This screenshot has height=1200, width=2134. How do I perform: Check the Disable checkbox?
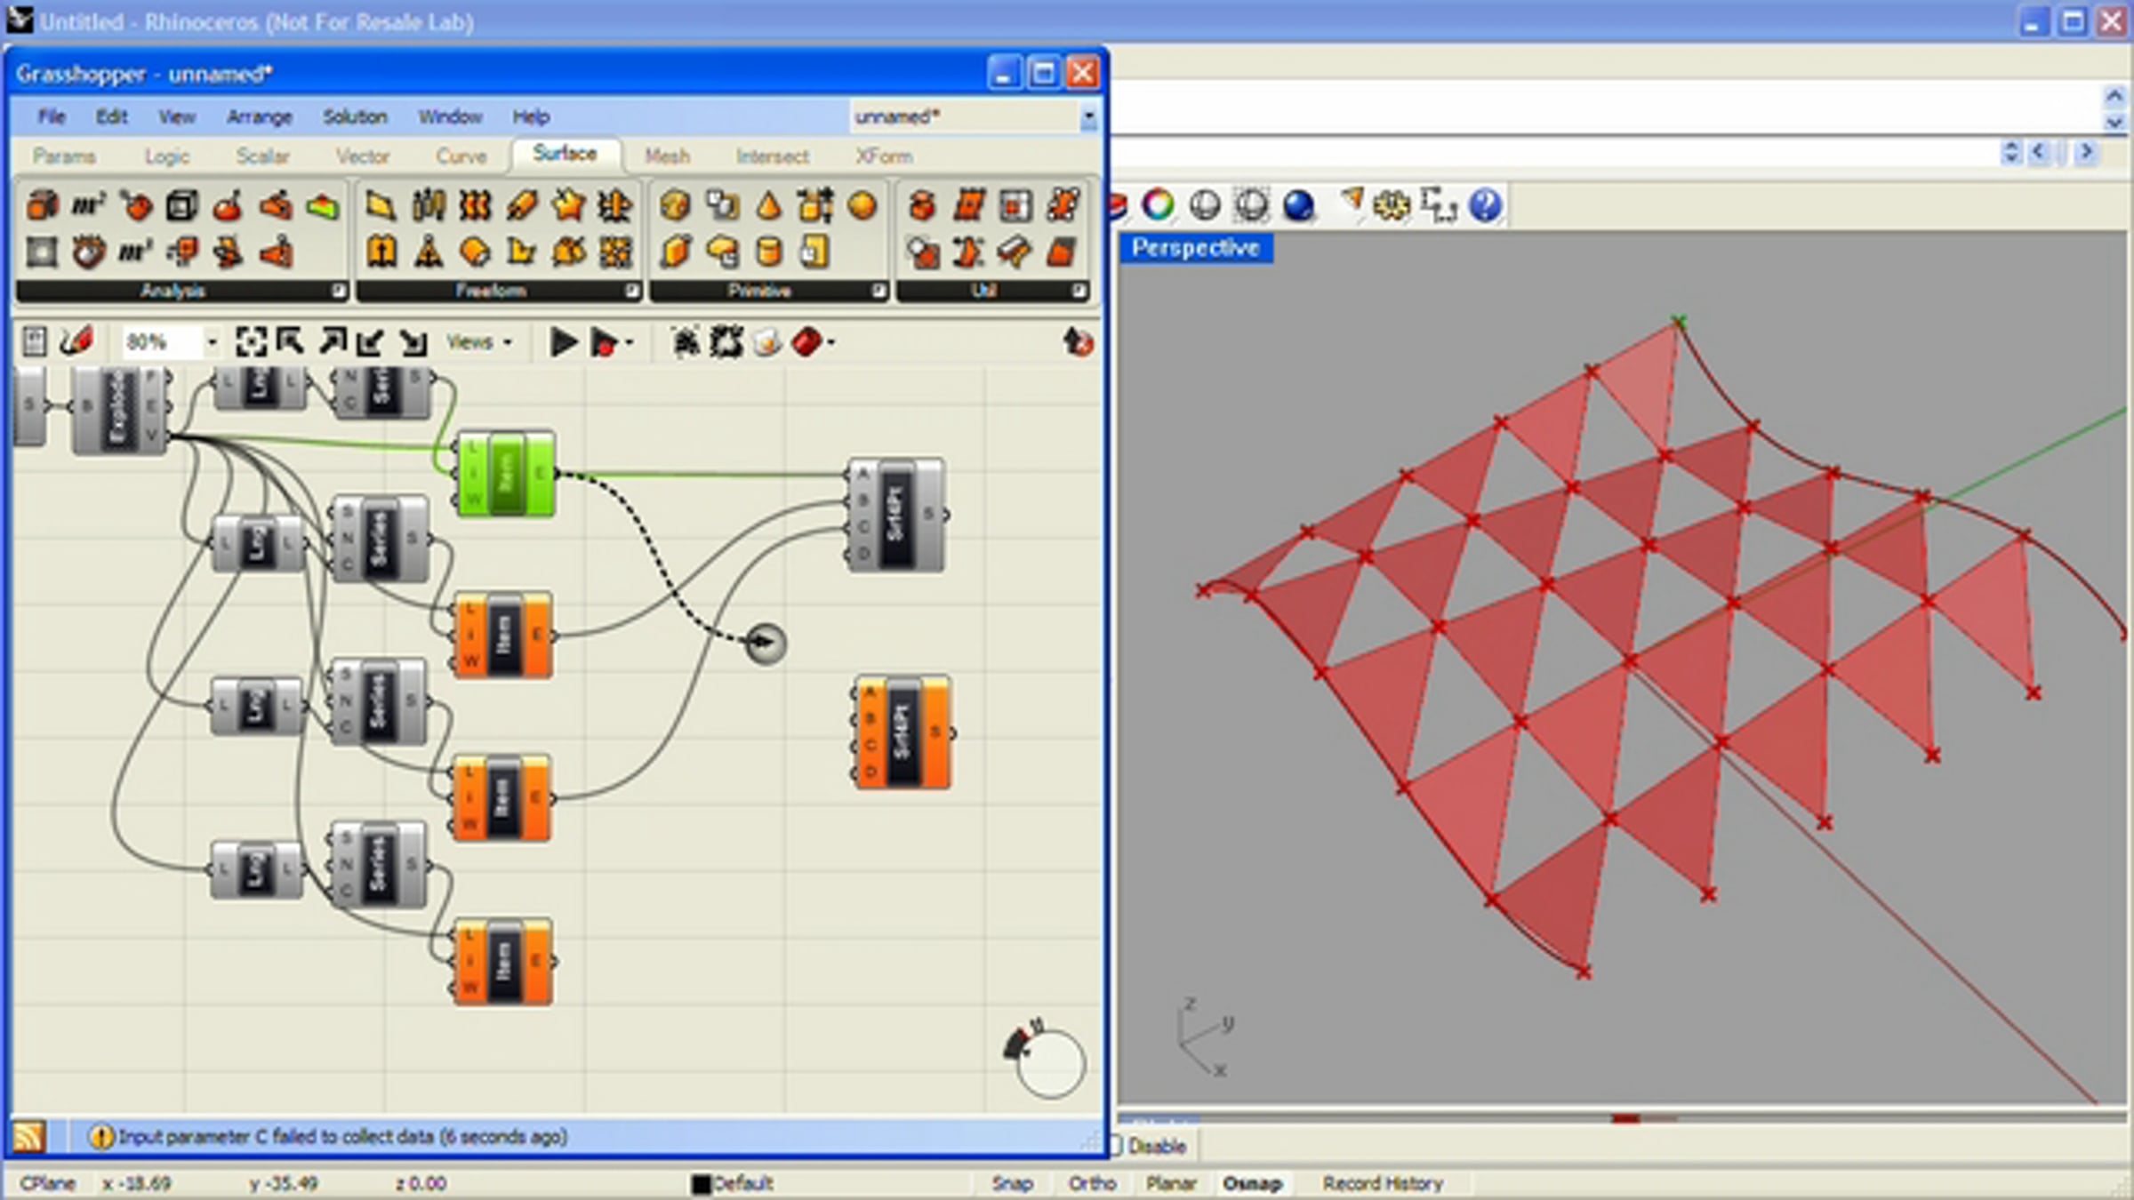coord(1116,1146)
